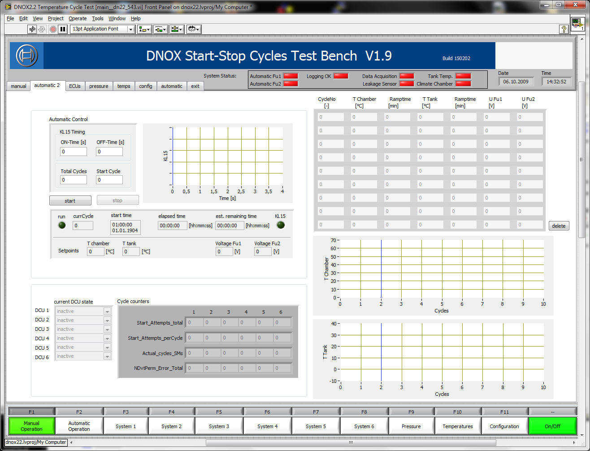590x451 pixels.
Task: Switch to the pressure tab
Action: point(99,86)
